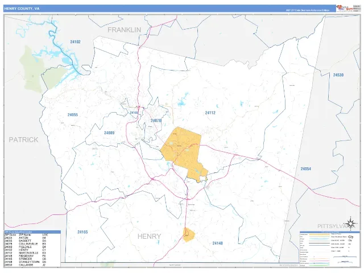
Task: Click ZIP code label 24148 on map
Action: [217, 243]
